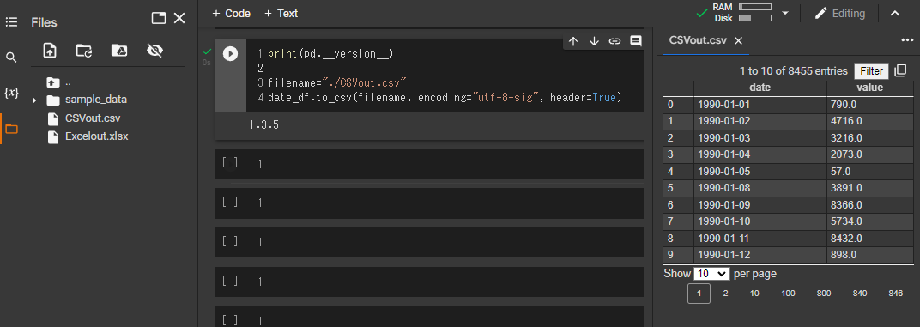
Task: Add a new Text cell
Action: (281, 14)
